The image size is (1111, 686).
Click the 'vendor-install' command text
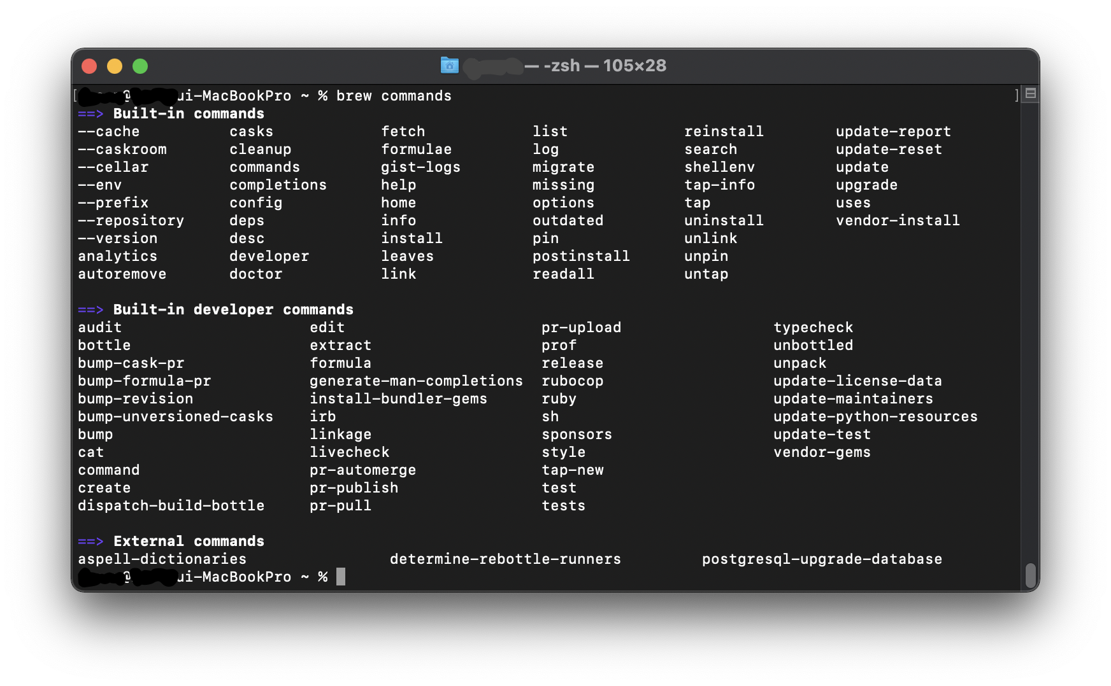click(898, 221)
